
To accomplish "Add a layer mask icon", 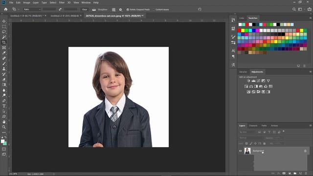I will pos(284,173).
